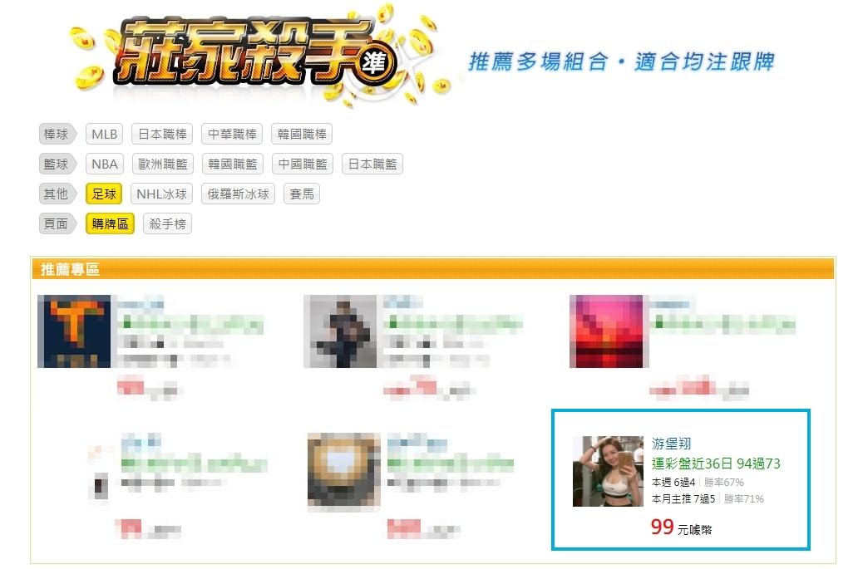Click the 運彩盤近36日 94過73 record link
The height and width of the screenshot is (569, 863).
pos(716,464)
